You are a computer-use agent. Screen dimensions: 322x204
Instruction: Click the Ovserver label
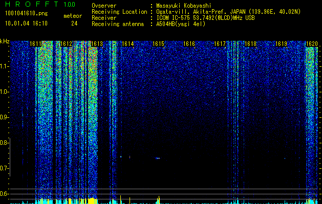pyautogui.click(x=104, y=6)
